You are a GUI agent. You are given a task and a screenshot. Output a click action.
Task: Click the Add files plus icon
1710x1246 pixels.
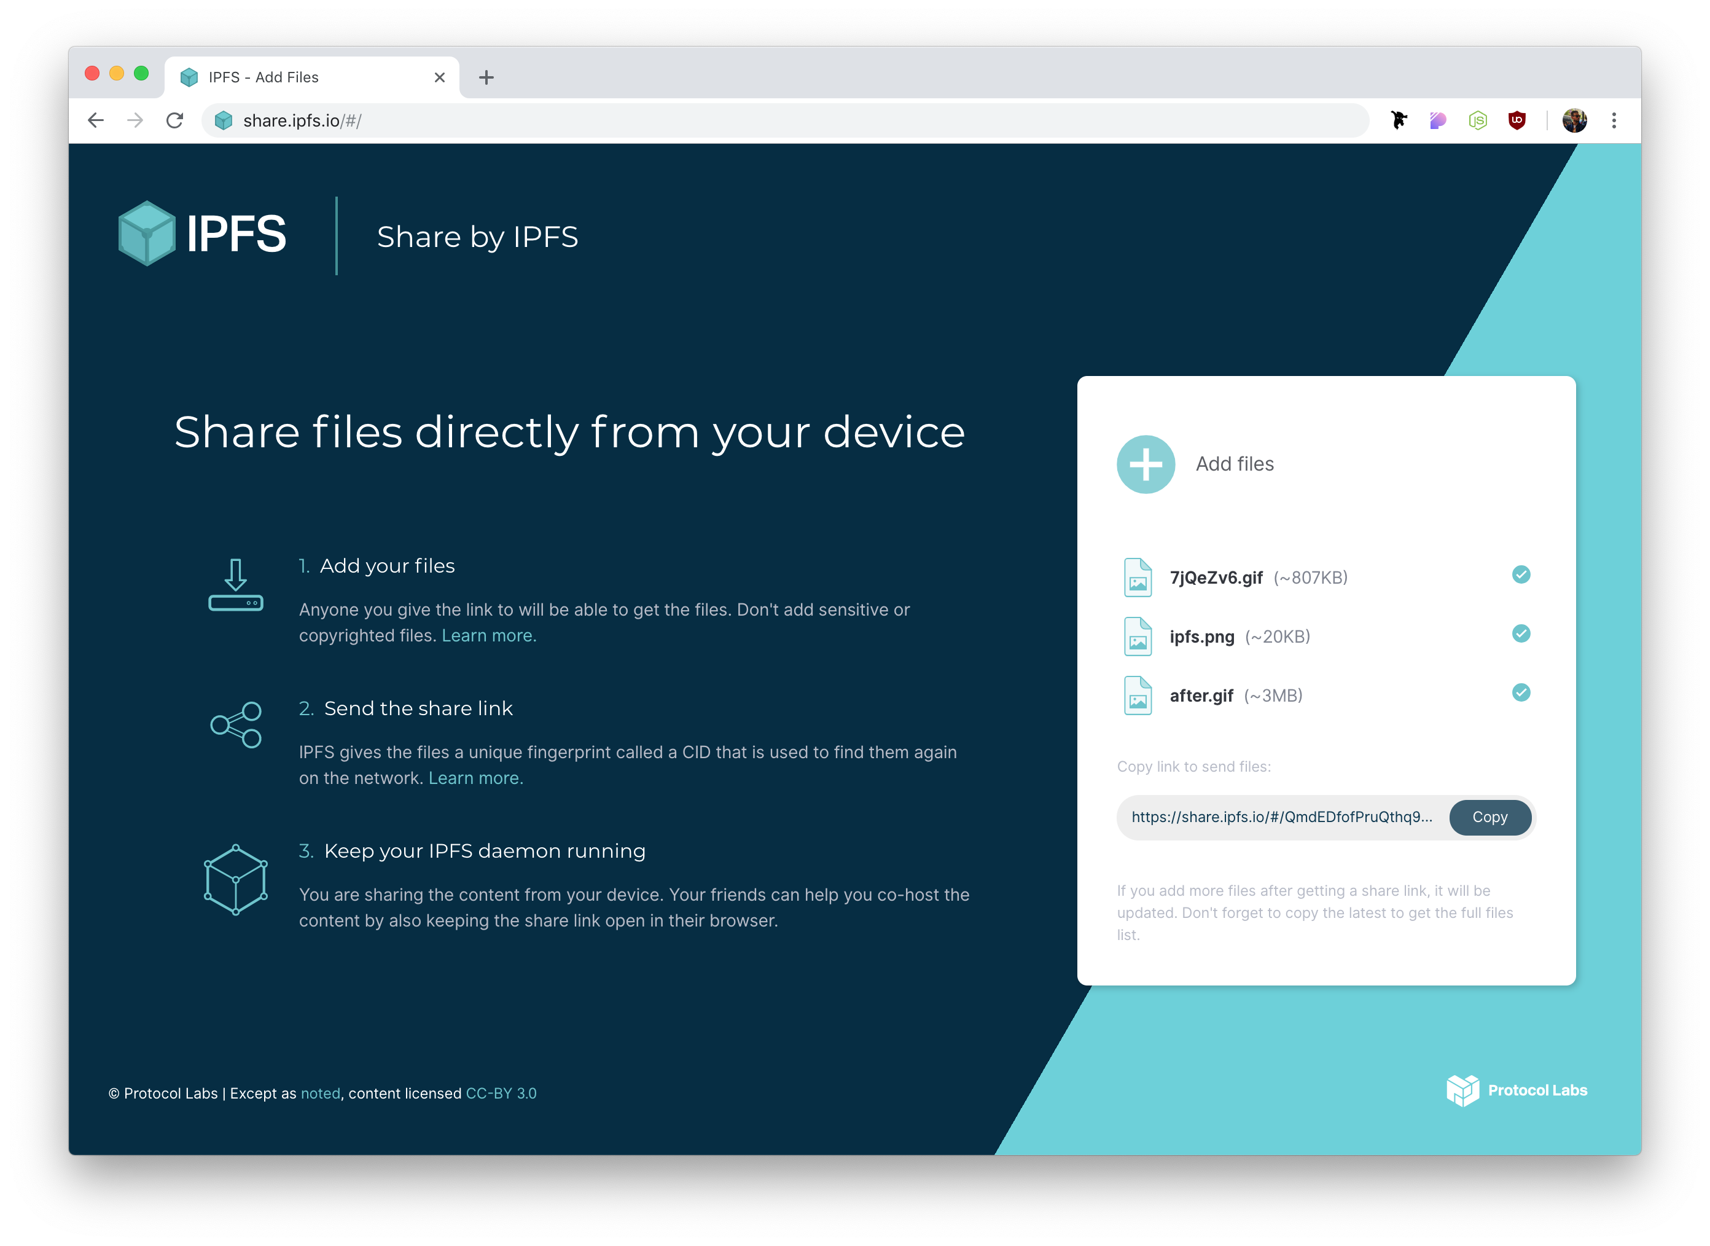(1146, 464)
